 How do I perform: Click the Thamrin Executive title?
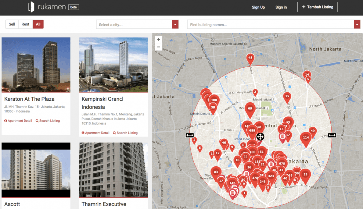104,204
